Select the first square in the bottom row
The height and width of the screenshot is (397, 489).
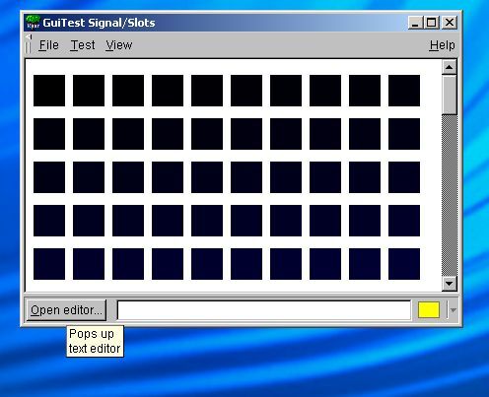tap(49, 264)
